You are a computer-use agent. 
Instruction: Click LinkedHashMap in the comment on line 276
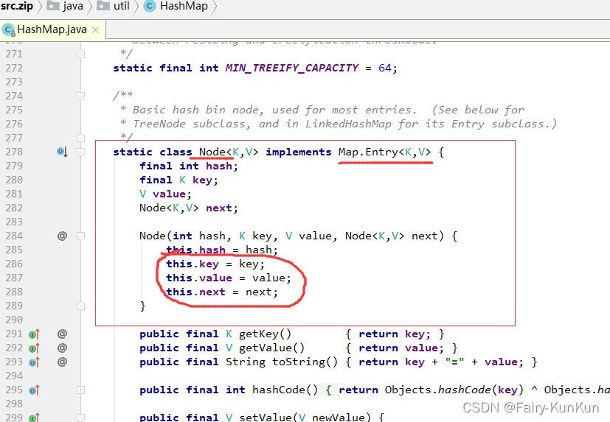click(x=348, y=124)
